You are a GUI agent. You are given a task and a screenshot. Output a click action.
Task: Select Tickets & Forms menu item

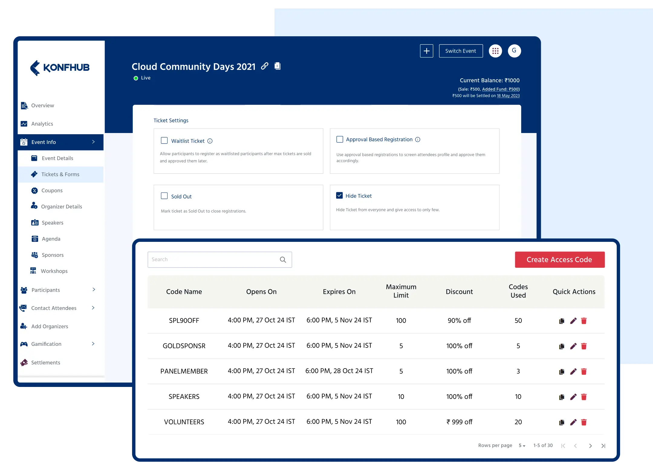tap(60, 174)
